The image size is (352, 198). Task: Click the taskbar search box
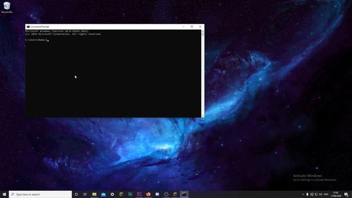tap(40, 194)
